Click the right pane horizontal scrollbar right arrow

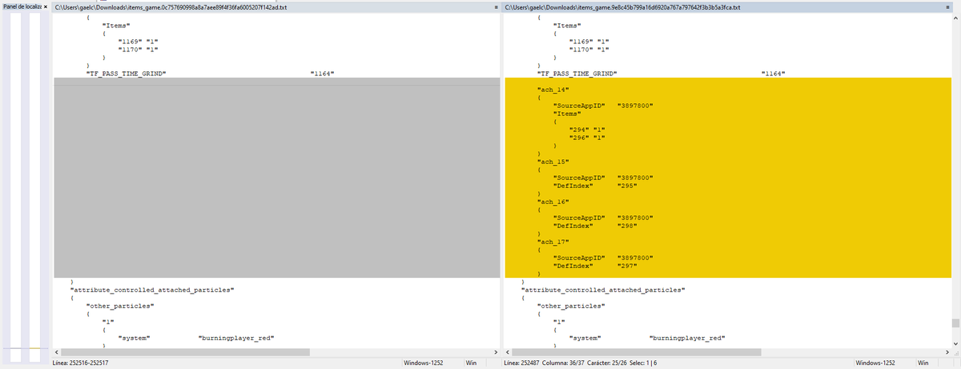point(948,351)
